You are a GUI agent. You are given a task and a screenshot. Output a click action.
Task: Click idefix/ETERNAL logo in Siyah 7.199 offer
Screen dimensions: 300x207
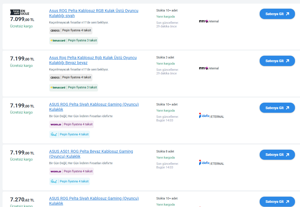click(x=211, y=116)
